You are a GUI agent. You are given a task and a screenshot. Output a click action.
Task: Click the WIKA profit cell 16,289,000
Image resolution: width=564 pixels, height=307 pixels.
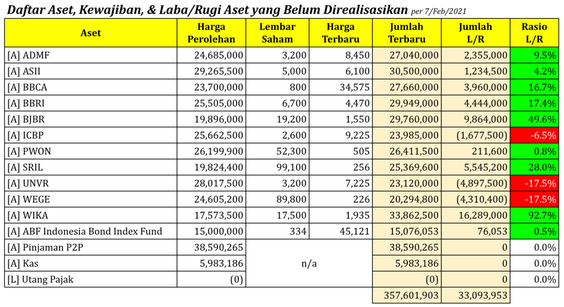476,215
